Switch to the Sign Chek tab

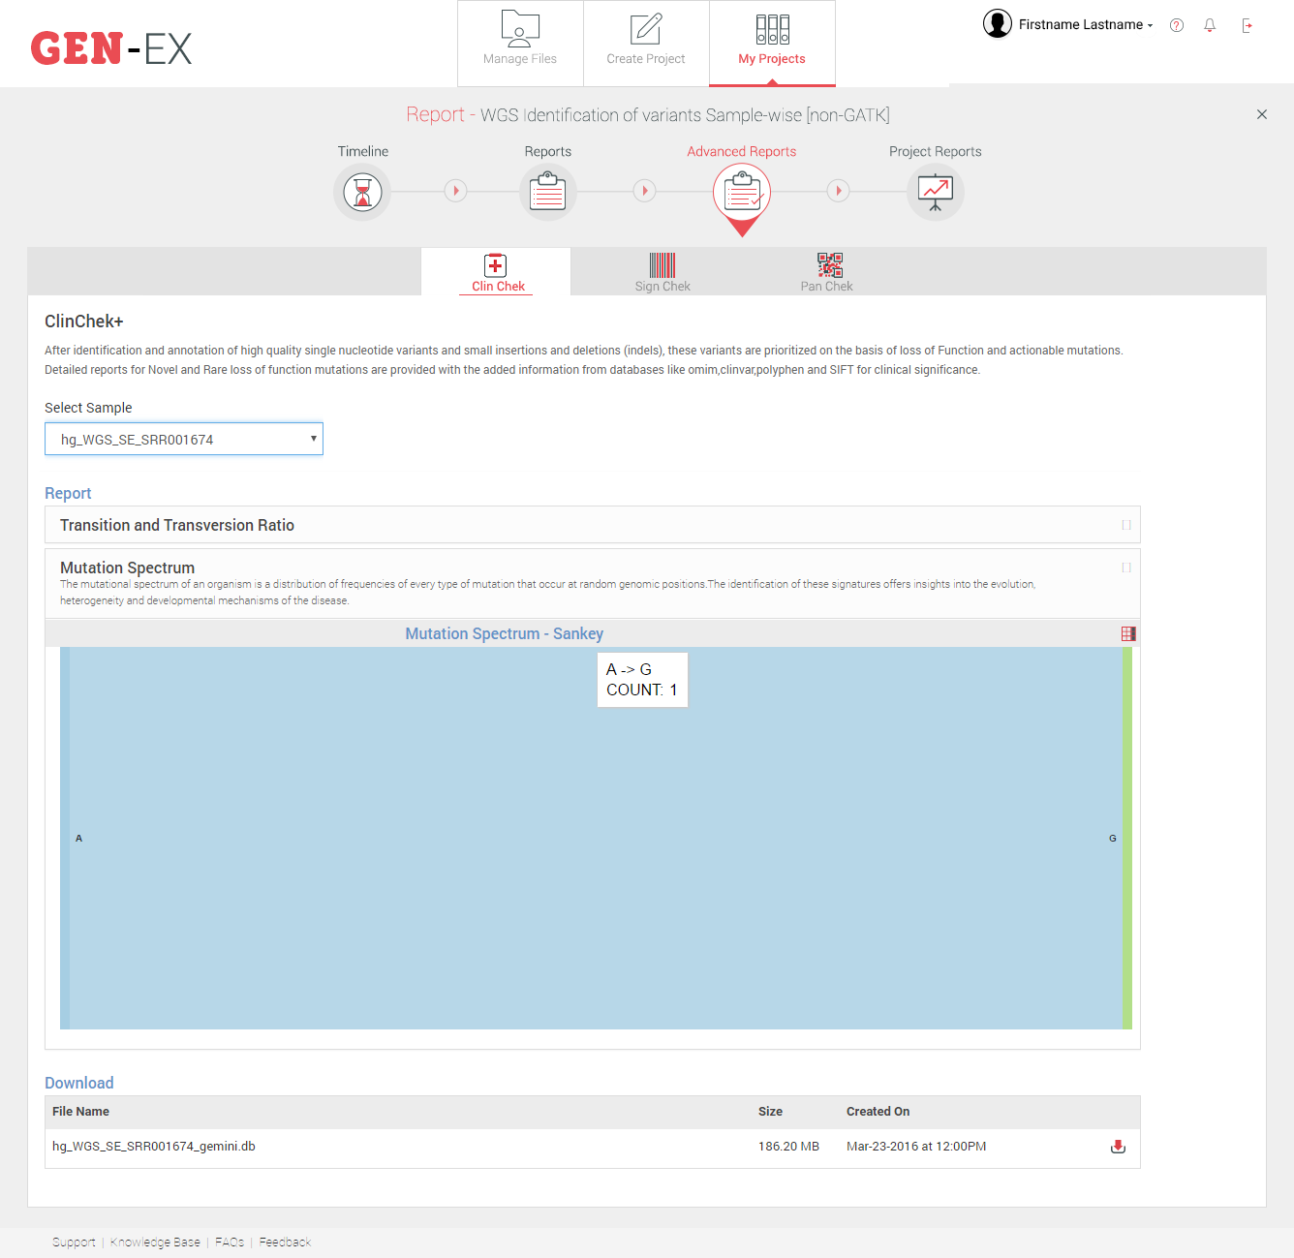pos(662,272)
